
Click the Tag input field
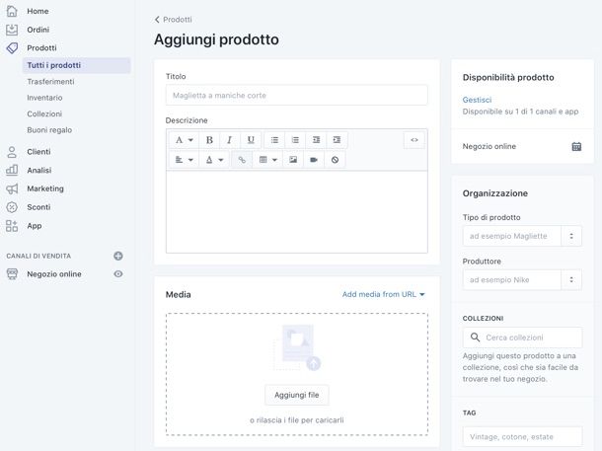(522, 437)
